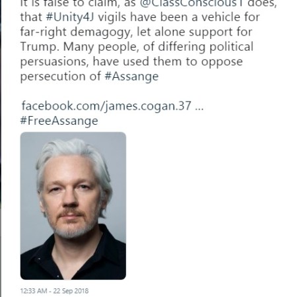This screenshot has height=297, width=297.
Task: Click the phrase differing political
Action: [206, 47]
